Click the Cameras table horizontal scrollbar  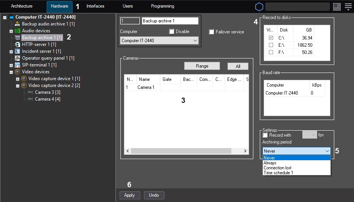[181, 151]
